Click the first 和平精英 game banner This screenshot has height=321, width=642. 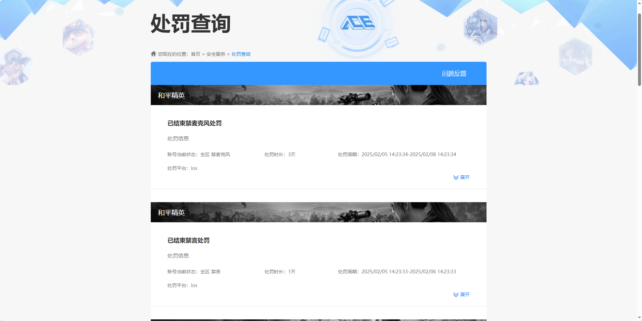pyautogui.click(x=318, y=95)
